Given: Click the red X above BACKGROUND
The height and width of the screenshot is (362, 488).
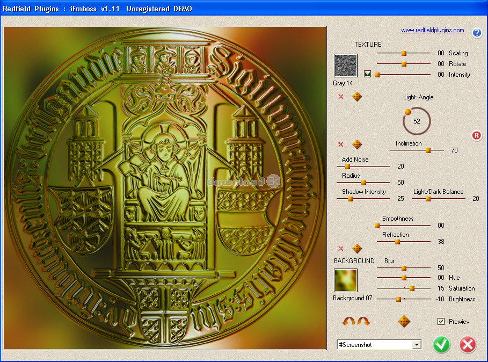Looking at the screenshot, I should [x=341, y=248].
